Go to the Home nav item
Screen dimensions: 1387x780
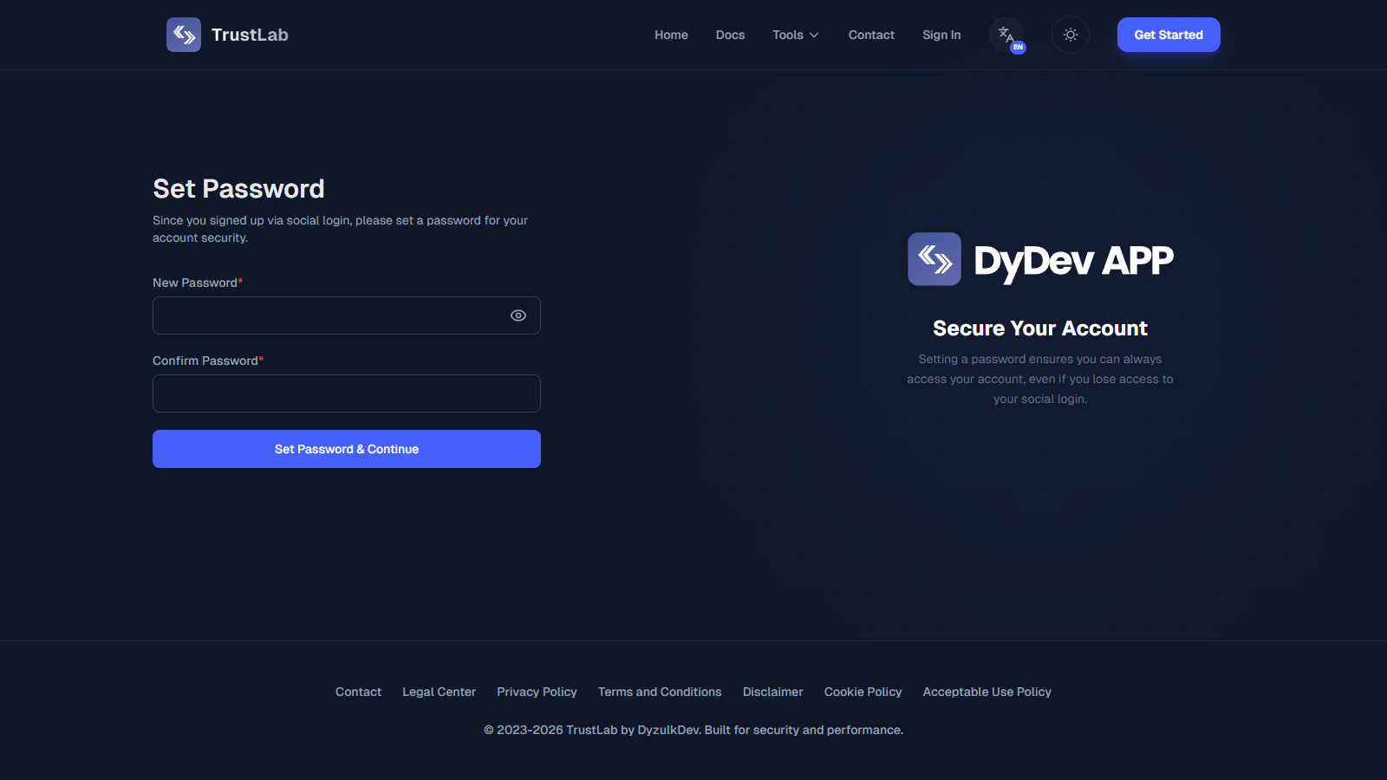tap(671, 35)
